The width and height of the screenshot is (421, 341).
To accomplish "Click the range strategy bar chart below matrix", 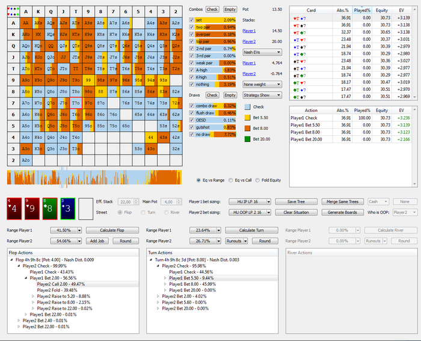I will [94, 177].
